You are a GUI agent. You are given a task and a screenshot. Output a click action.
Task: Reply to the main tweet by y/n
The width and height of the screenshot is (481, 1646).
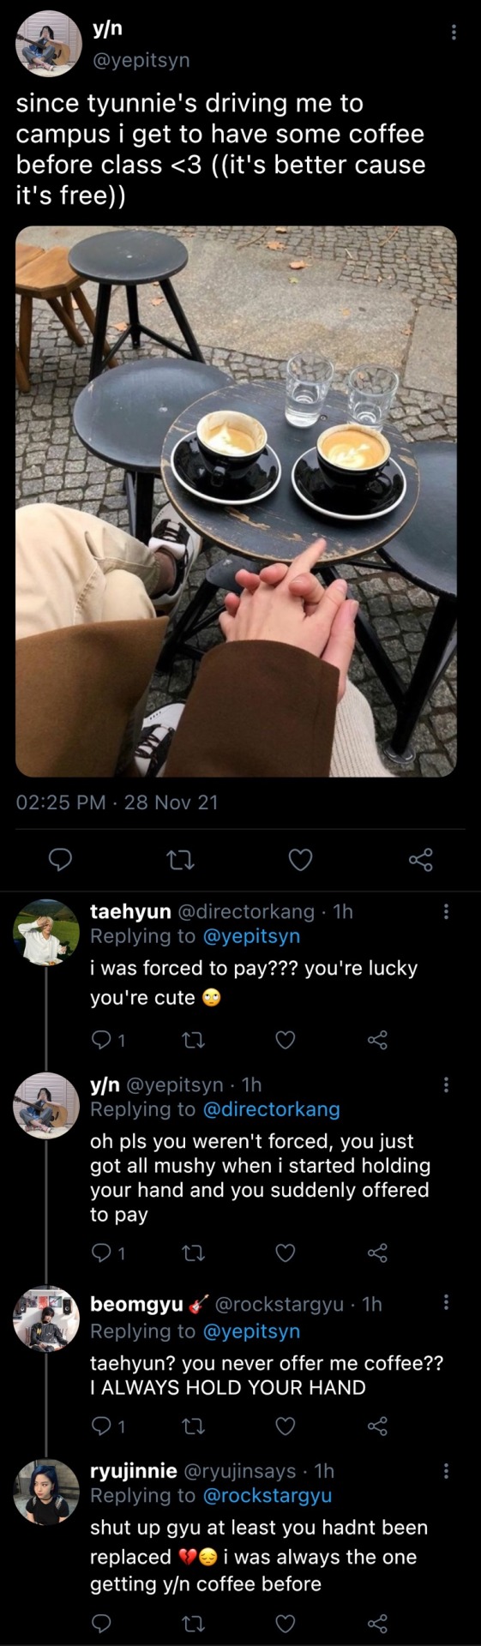coord(59,859)
